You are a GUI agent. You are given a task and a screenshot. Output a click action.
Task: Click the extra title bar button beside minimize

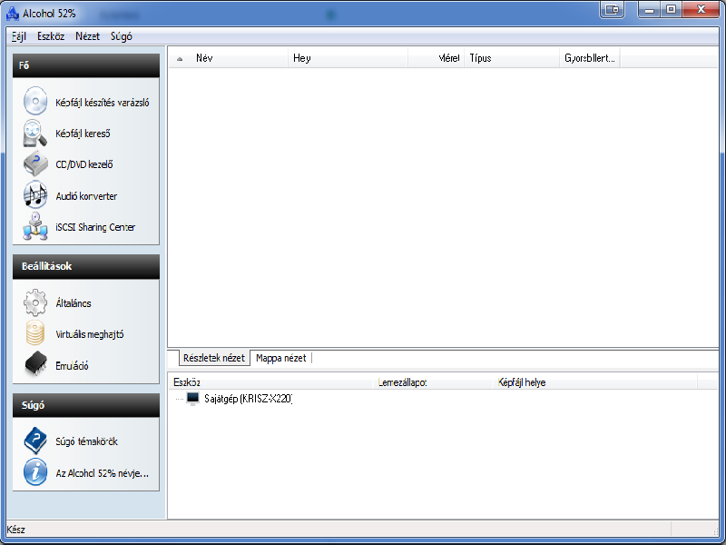point(612,9)
